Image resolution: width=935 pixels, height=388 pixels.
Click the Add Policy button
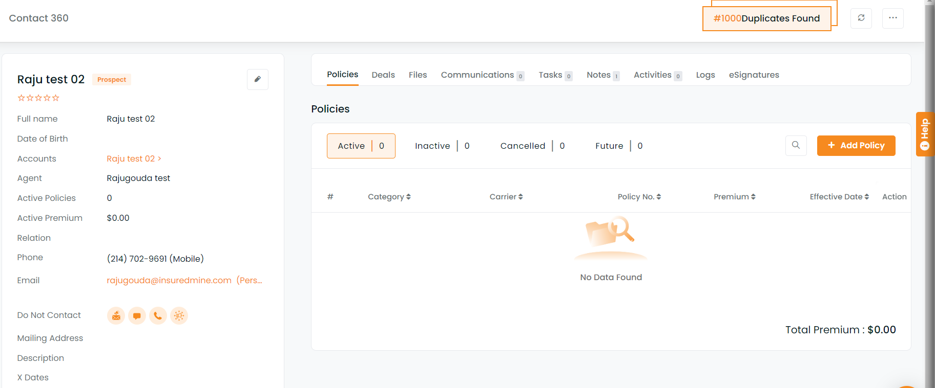(x=856, y=146)
